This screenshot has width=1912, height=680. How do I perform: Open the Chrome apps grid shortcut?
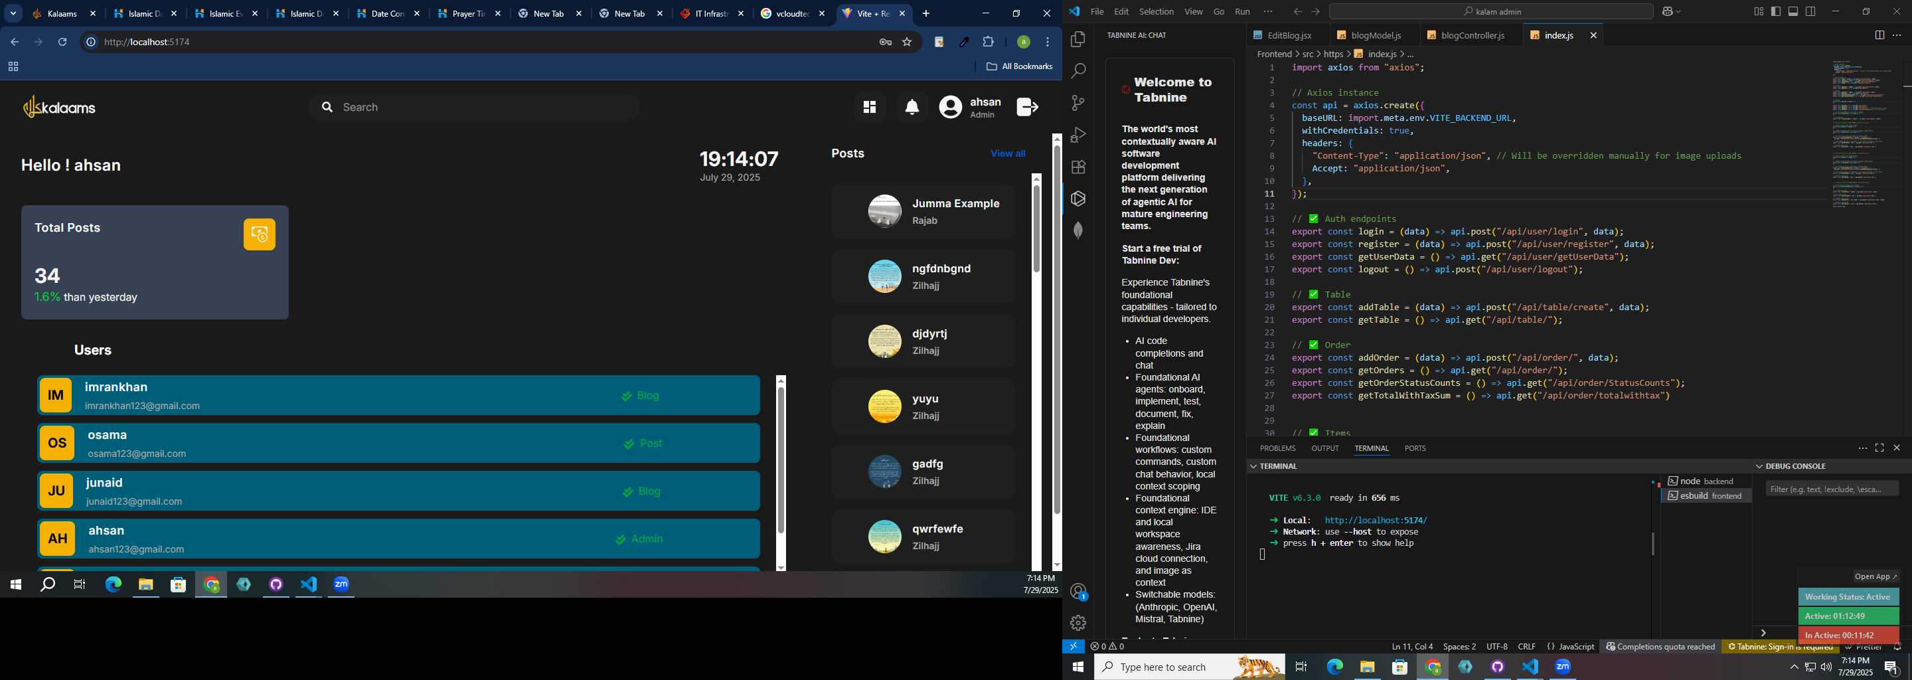click(x=13, y=67)
